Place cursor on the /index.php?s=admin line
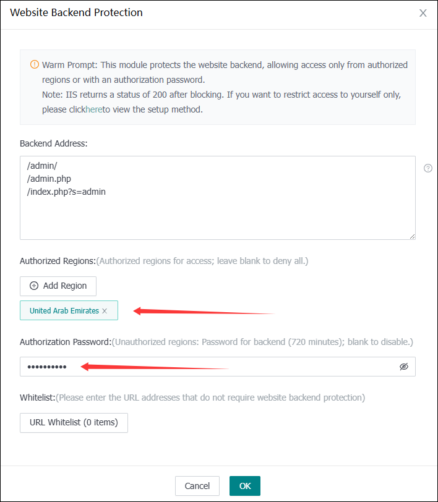The height and width of the screenshot is (502, 438). click(66, 192)
